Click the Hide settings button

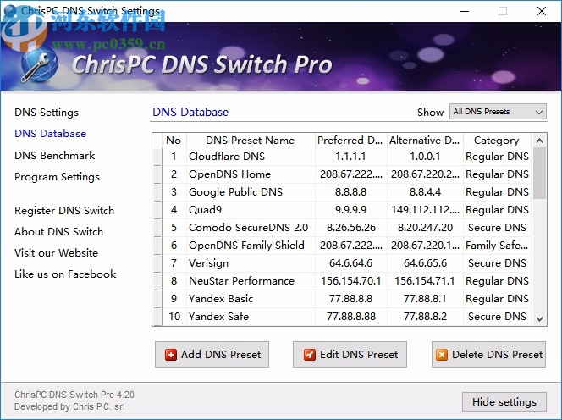pos(504,401)
